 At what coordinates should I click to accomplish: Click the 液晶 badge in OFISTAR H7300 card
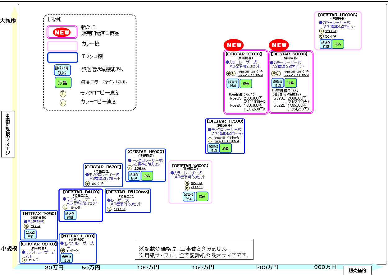[226, 148]
